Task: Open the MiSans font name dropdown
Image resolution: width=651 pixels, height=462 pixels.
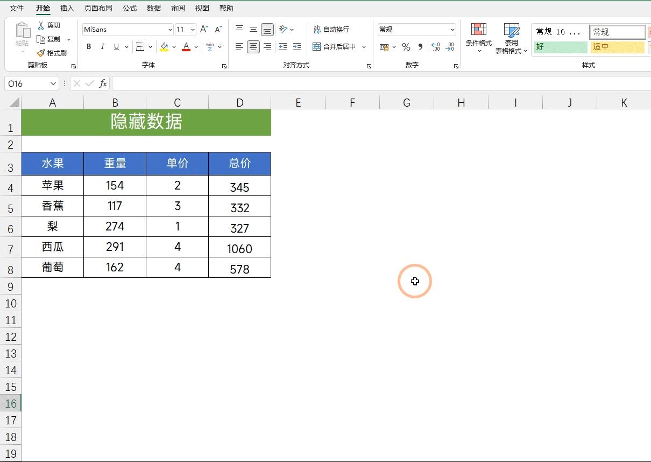Action: 170,30
